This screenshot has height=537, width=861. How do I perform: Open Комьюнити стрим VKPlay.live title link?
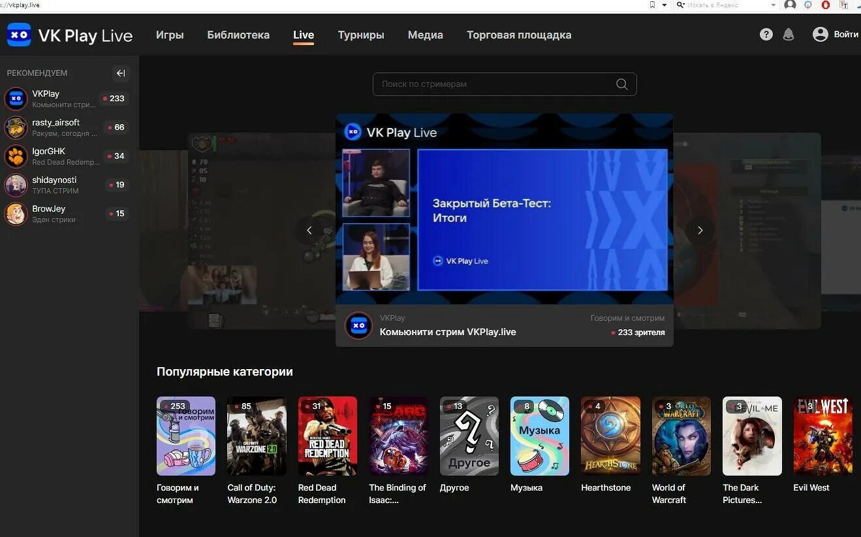click(x=448, y=332)
